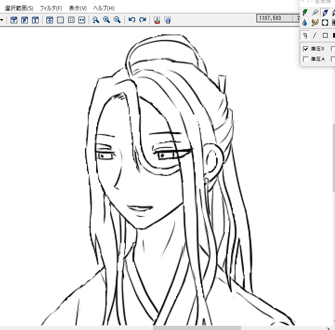Select the green pencil tool
Screen dimensions: 335x330
tap(305, 13)
